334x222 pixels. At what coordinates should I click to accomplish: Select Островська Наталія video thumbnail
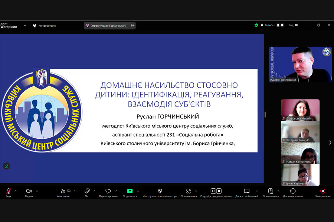(300, 110)
